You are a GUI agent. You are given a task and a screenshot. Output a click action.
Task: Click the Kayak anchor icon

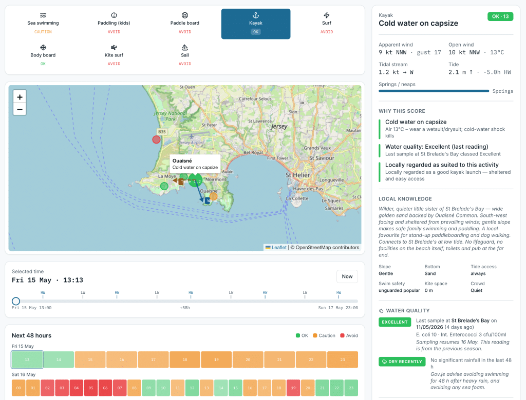point(256,15)
